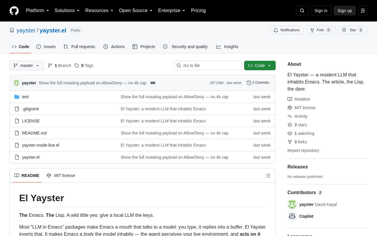Open the Copilot contributor avatar
This screenshot has width=377, height=236.
coord(292,216)
